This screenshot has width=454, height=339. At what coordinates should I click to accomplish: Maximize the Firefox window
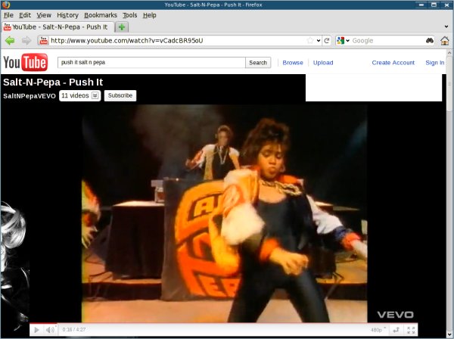[x=434, y=5]
